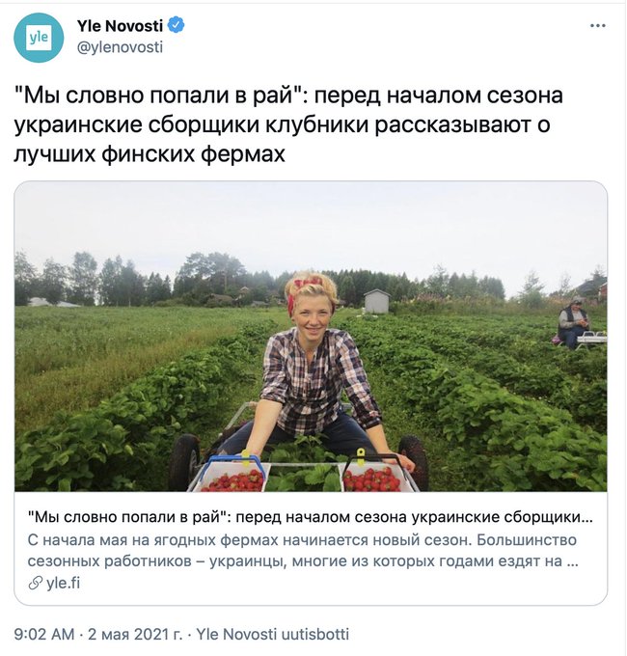This screenshot has height=656, width=627.
Task: Open the yle.fi domain link
Action: coord(63,583)
